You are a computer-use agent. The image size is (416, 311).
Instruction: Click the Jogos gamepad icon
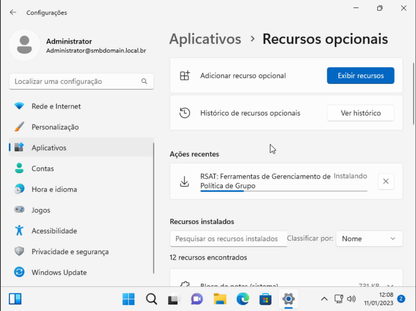(19, 209)
